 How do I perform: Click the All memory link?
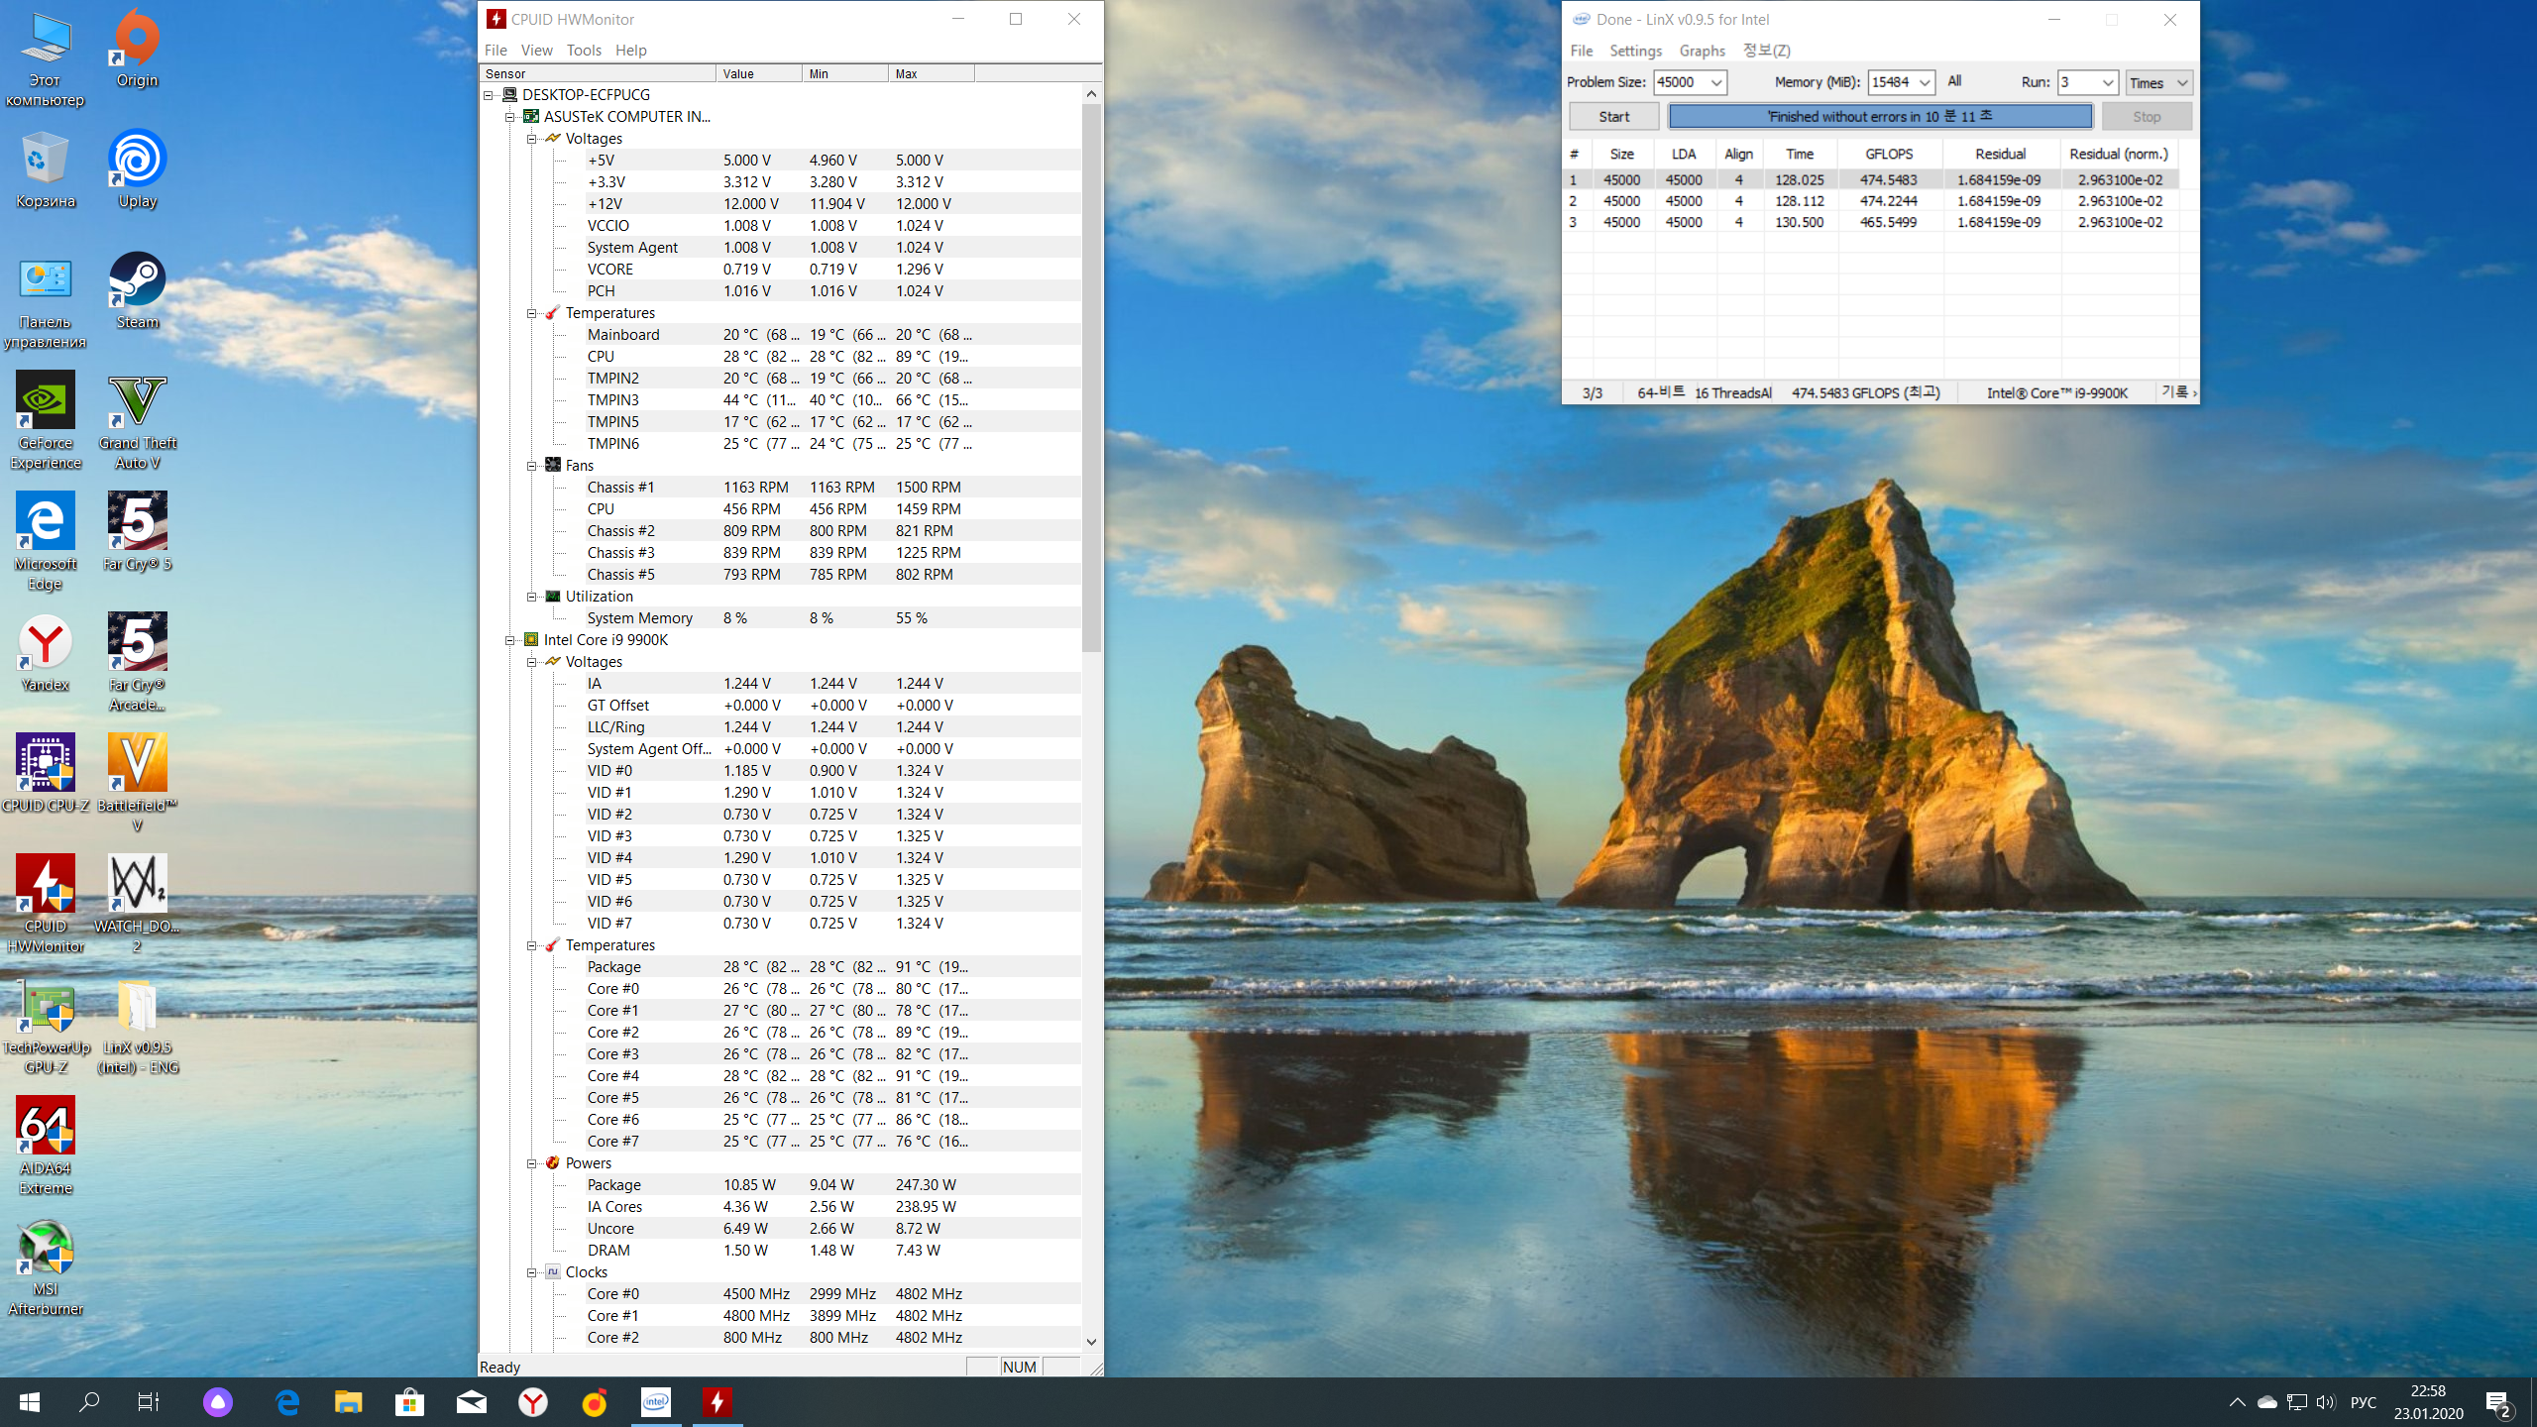pos(1953,81)
